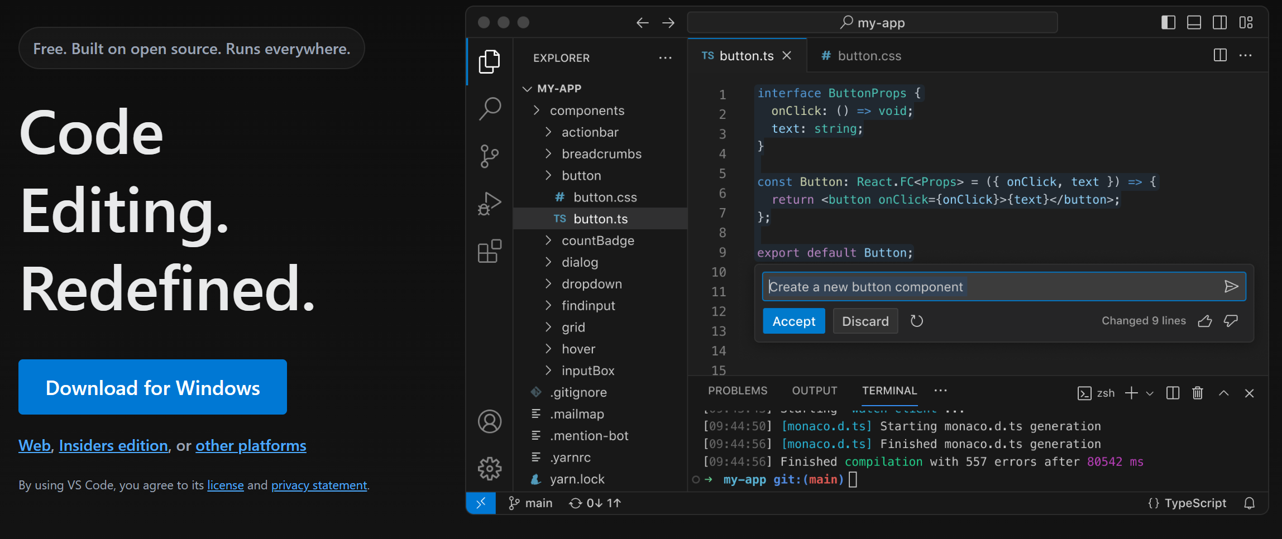The image size is (1282, 539).
Task: Toggle the secondary sidebar layout button
Action: pyautogui.click(x=1219, y=22)
